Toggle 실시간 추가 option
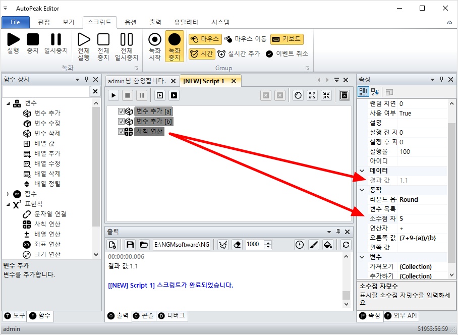The width and height of the screenshot is (458, 335). coord(239,54)
